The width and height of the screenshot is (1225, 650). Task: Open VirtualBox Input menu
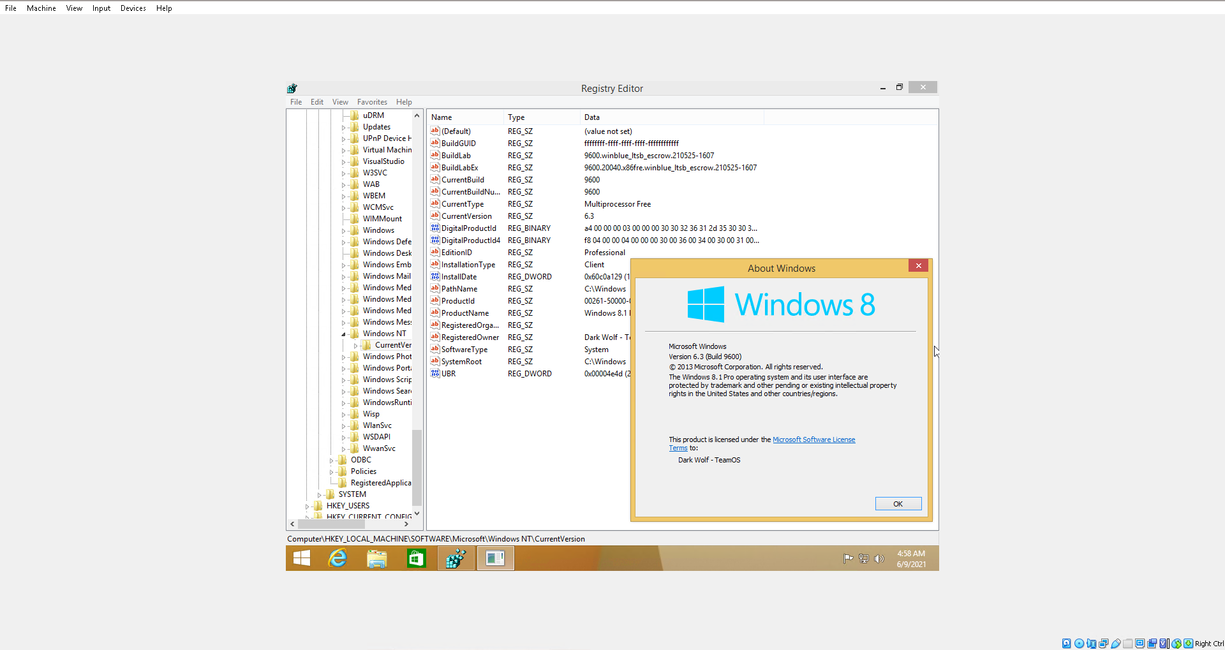tap(101, 8)
